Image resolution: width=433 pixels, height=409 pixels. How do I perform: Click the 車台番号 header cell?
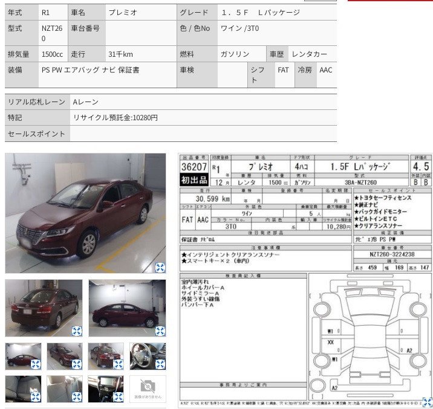86,33
